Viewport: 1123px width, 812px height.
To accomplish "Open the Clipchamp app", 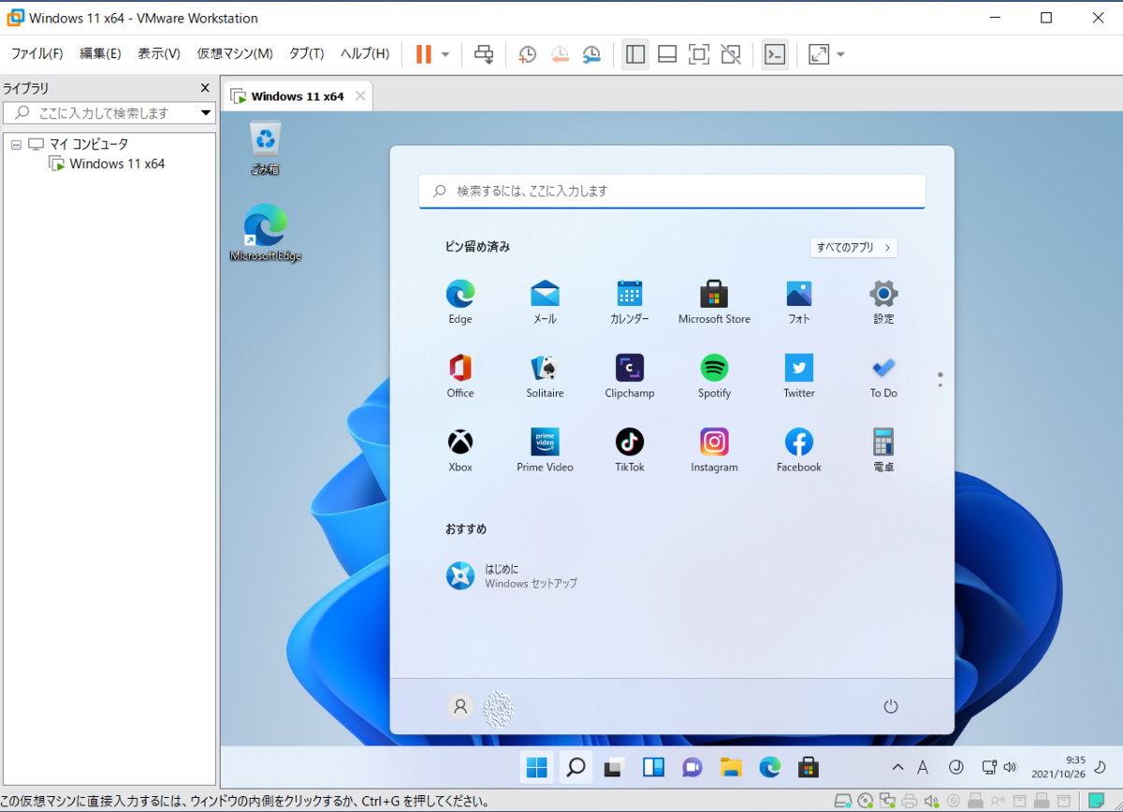I will [630, 376].
